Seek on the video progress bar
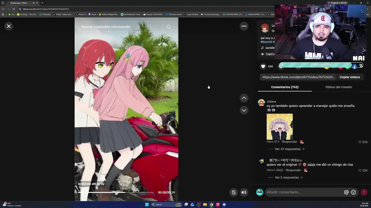The width and height of the screenshot is (371, 208). click(116, 192)
